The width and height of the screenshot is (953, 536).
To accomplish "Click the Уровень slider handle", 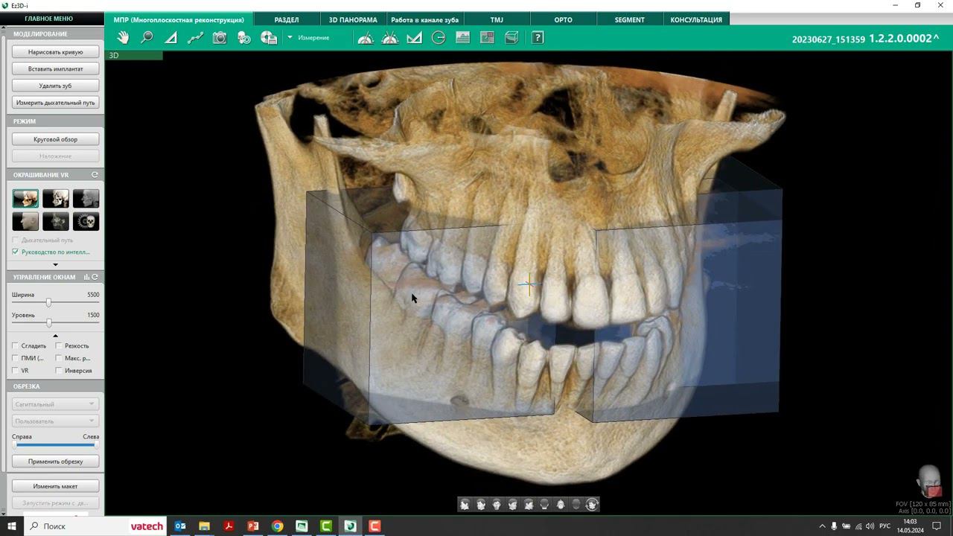I will (x=49, y=322).
